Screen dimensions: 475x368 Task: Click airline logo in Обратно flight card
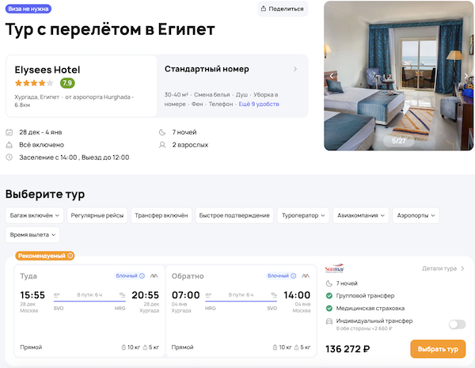[x=305, y=276]
